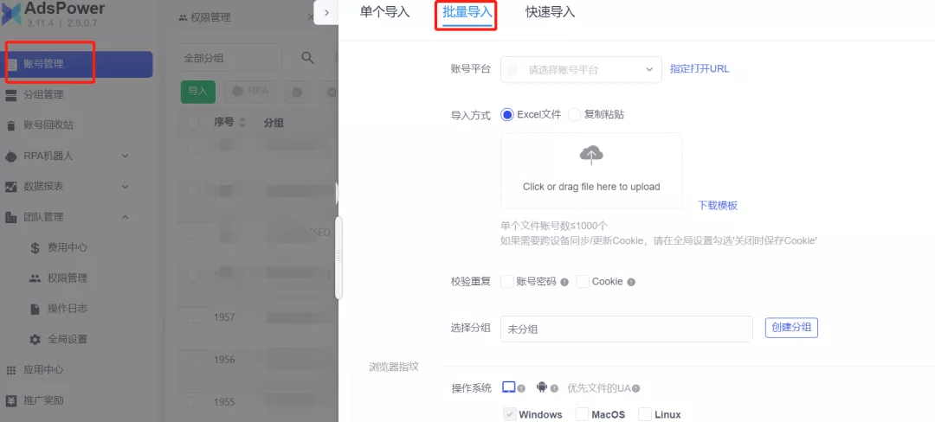Toggle the select-all checkbox in table header
The width and height of the screenshot is (935, 422).
(x=194, y=123)
